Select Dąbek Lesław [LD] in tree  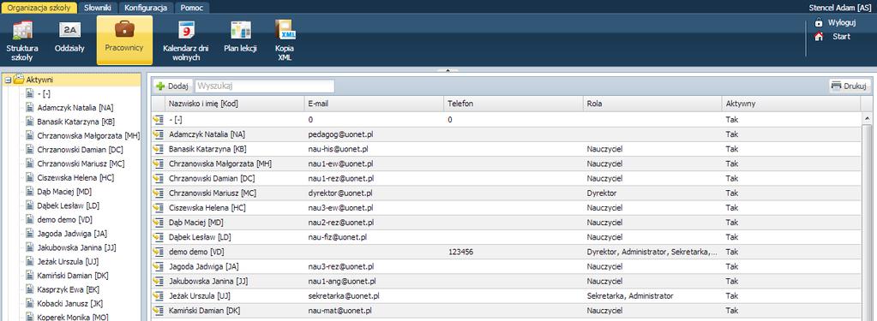[68, 205]
